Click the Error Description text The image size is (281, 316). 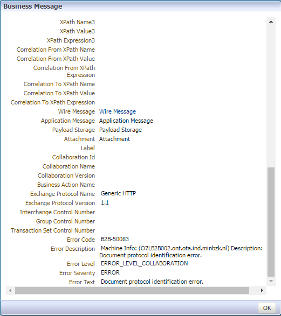181,252
